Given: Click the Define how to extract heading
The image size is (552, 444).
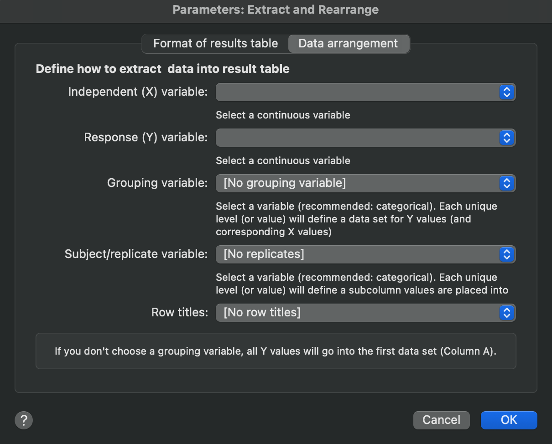Looking at the screenshot, I should click(162, 69).
